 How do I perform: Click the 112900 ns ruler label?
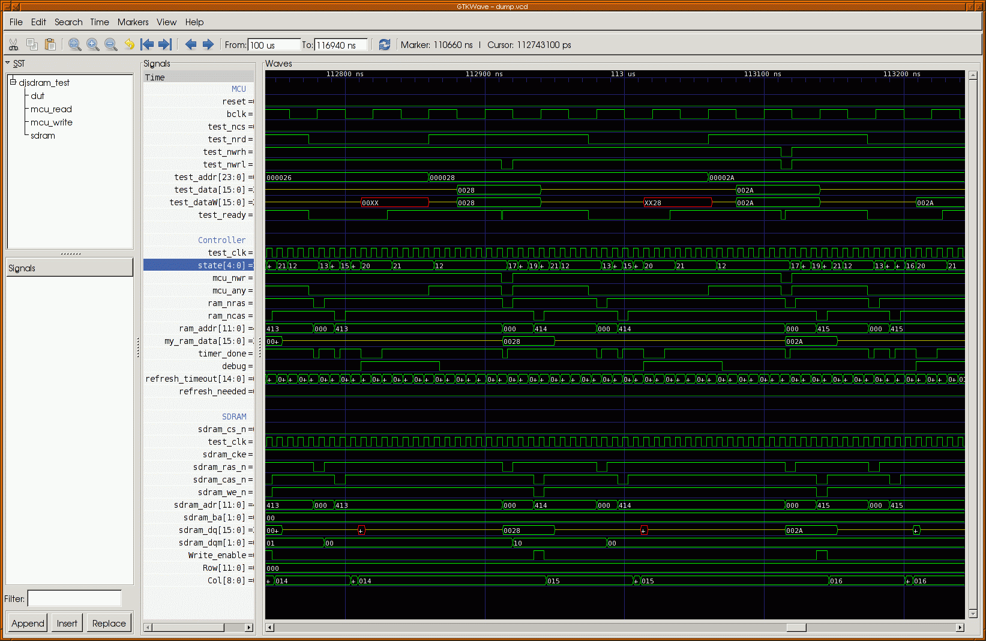pyautogui.click(x=484, y=74)
